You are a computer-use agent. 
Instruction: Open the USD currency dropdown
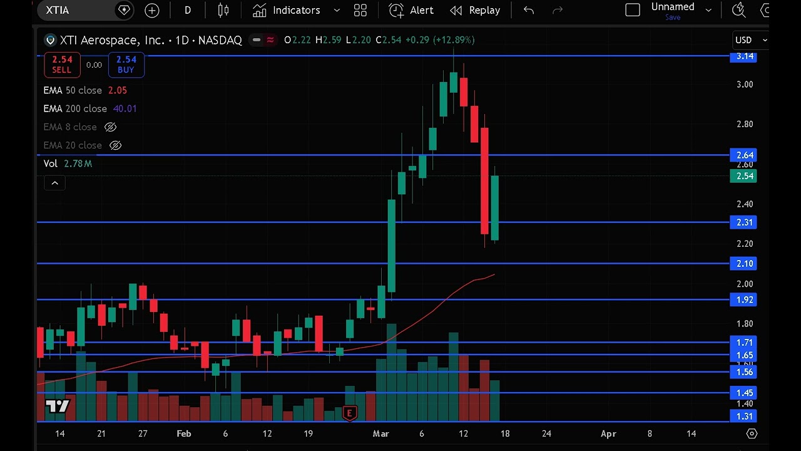tap(750, 40)
